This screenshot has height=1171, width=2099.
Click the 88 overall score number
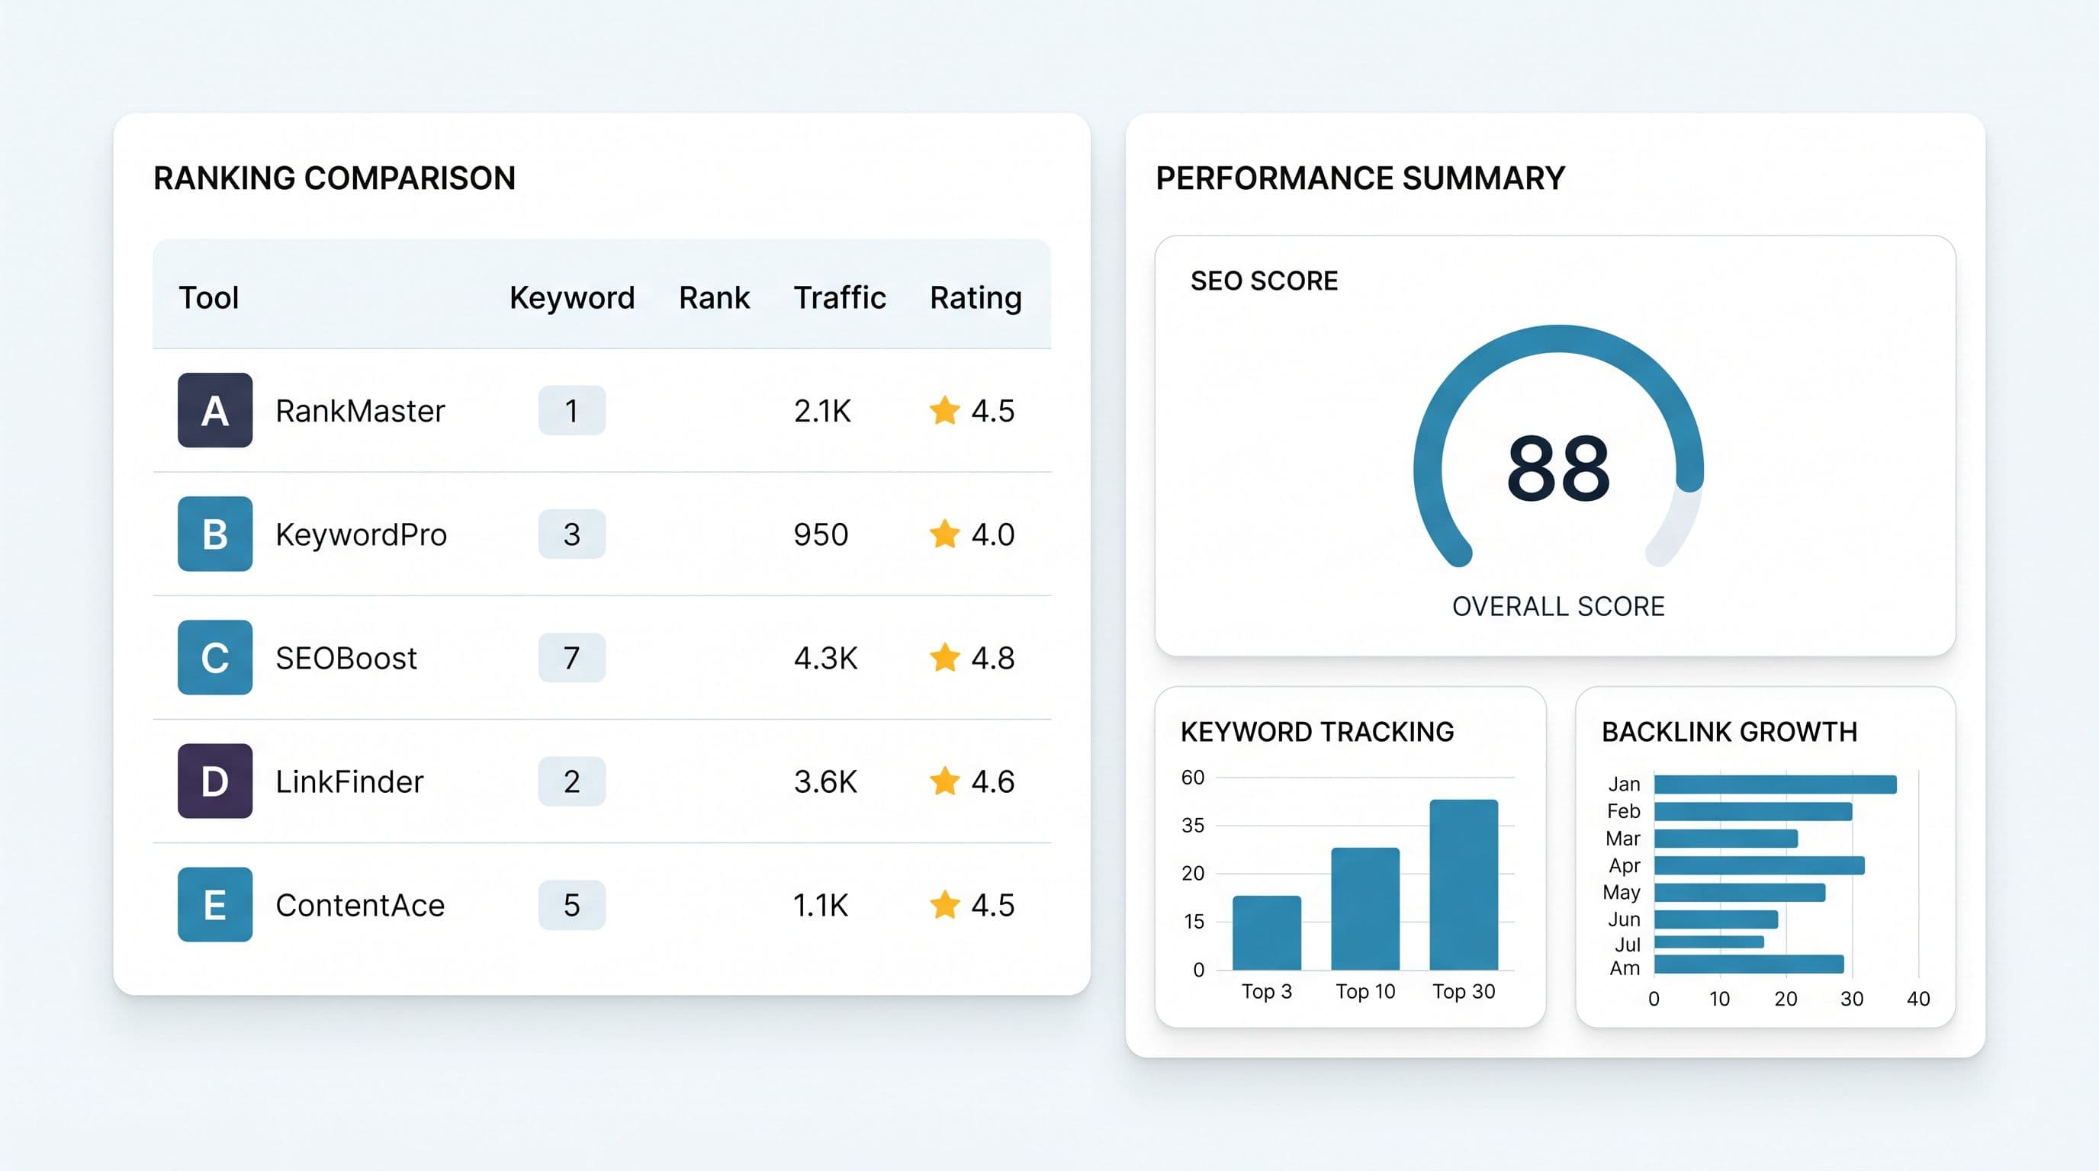(x=1558, y=468)
